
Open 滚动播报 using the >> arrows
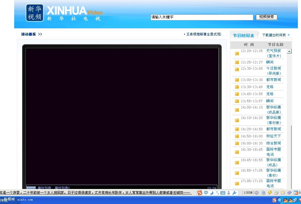(x=40, y=34)
